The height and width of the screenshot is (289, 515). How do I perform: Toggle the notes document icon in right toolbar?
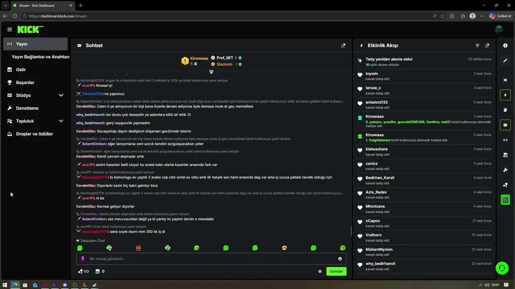[x=505, y=110]
